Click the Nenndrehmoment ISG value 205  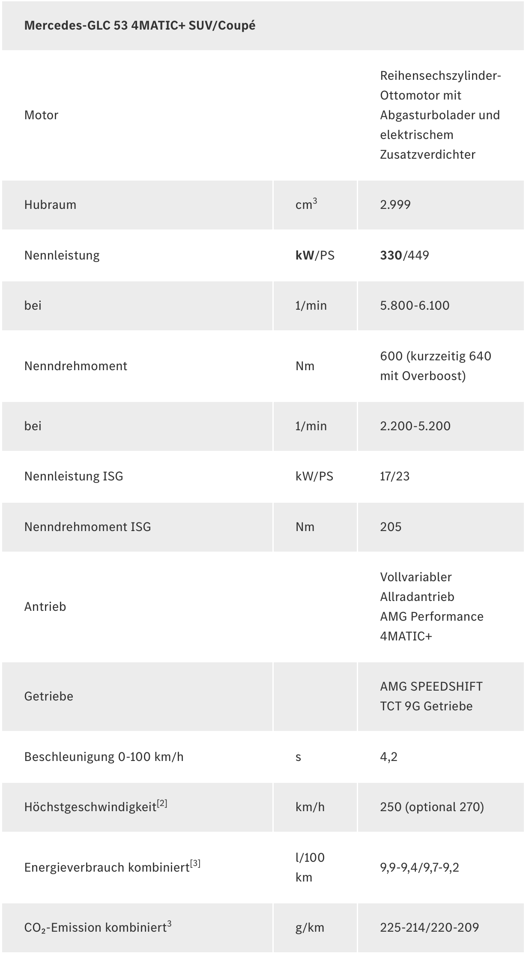(x=391, y=527)
